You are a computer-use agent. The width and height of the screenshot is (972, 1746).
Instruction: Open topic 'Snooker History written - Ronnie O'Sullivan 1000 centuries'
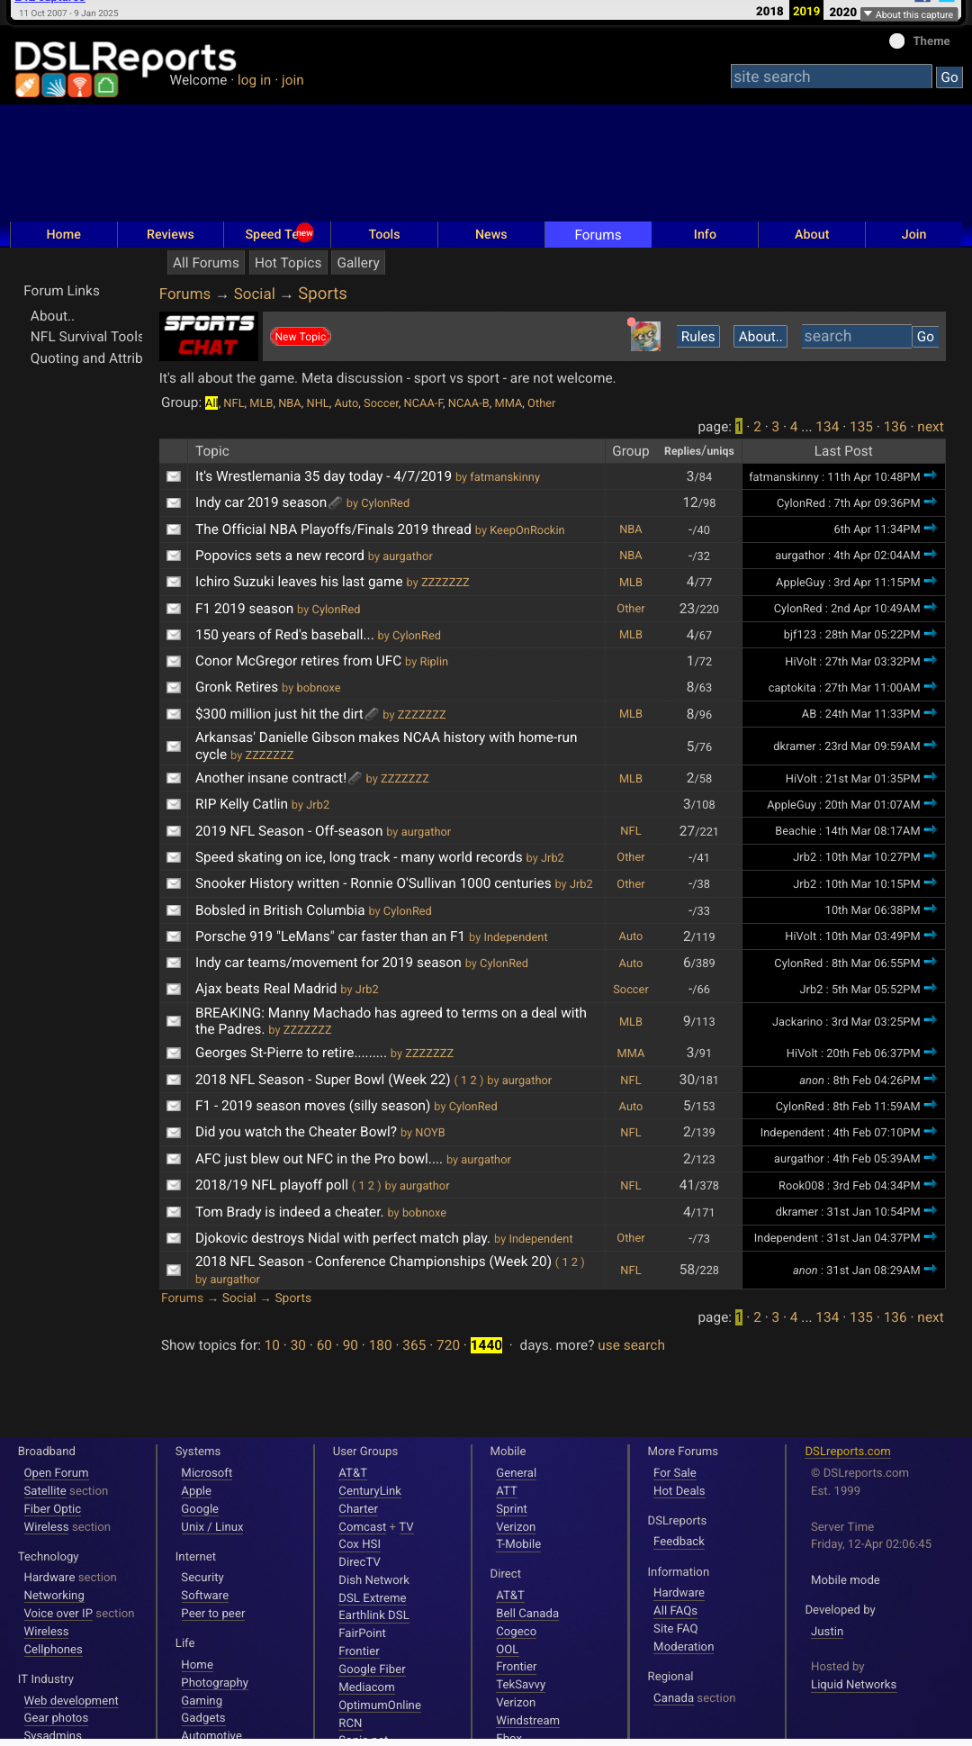coord(373,883)
